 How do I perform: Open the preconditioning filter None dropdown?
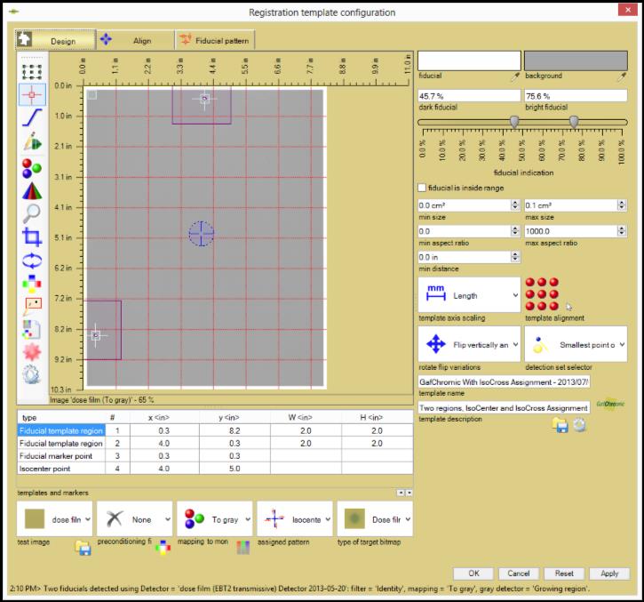pos(135,519)
